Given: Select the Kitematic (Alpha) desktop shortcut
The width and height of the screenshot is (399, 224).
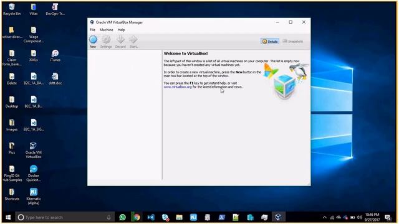Looking at the screenshot, I should click(33, 197).
